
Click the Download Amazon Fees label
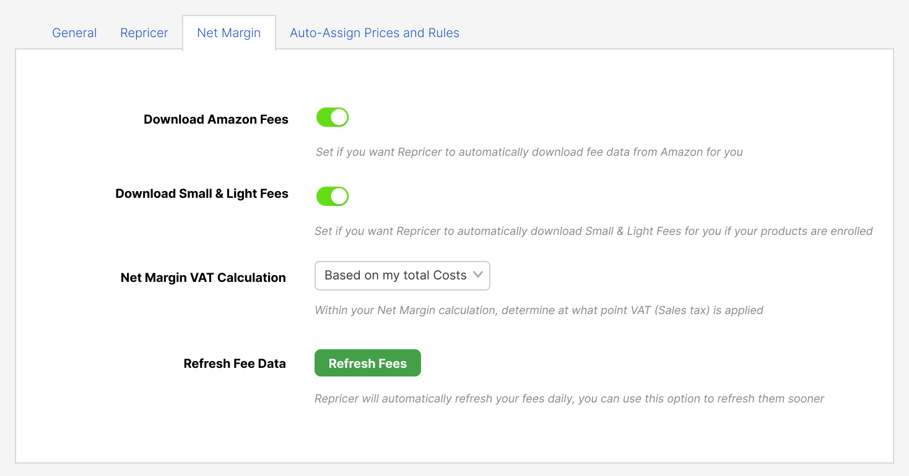pyautogui.click(x=216, y=119)
